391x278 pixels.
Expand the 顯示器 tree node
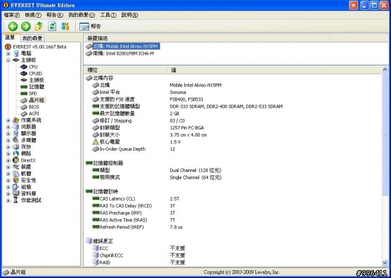pyautogui.click(x=8, y=134)
